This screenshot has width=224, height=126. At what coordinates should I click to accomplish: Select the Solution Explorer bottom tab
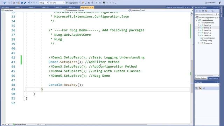(201, 78)
